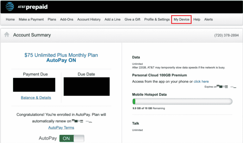Click the Data heading
Viewport: 243px width, 143px height.
(x=136, y=57)
